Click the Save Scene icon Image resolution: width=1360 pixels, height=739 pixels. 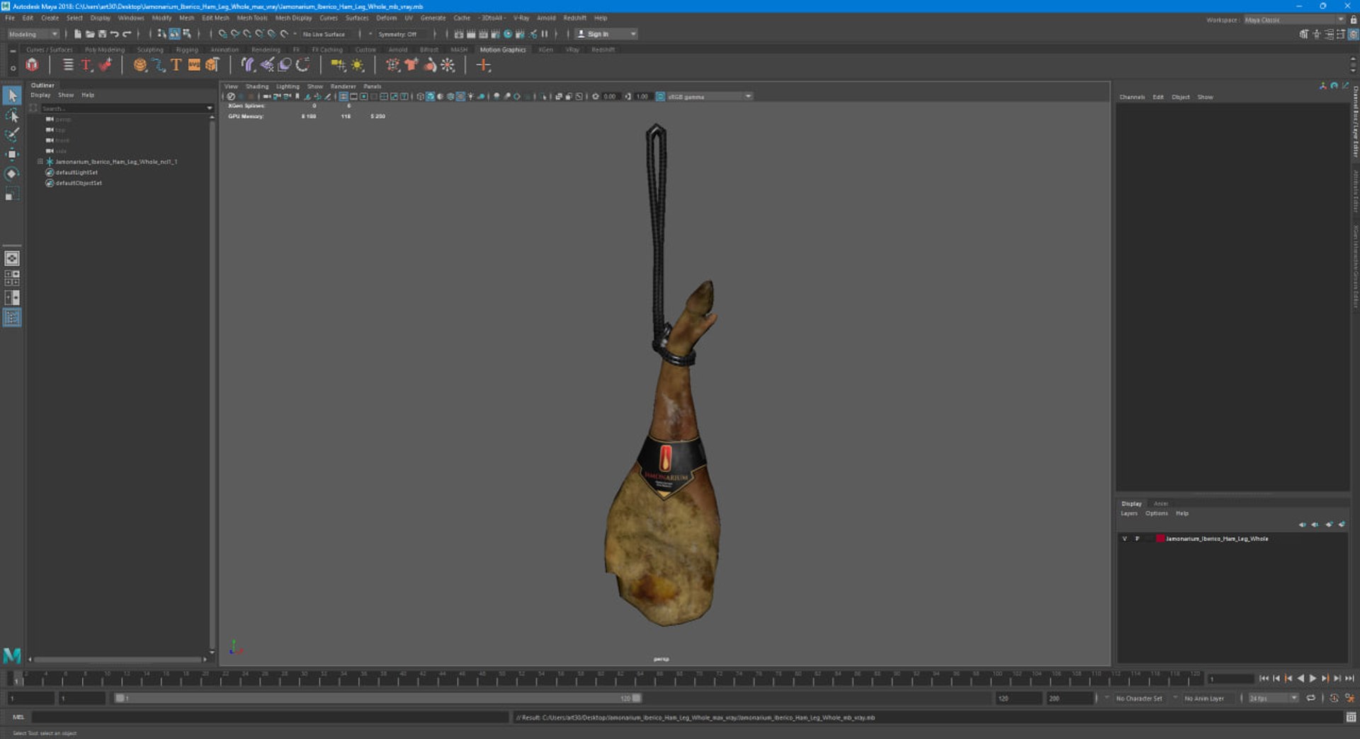click(102, 34)
